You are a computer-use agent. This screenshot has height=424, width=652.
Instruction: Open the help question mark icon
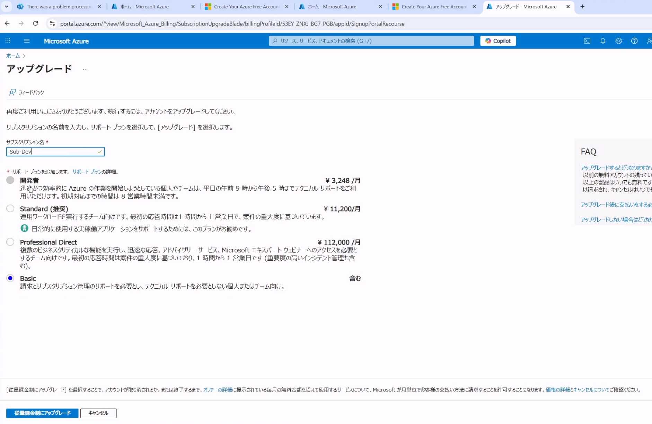[x=634, y=41]
